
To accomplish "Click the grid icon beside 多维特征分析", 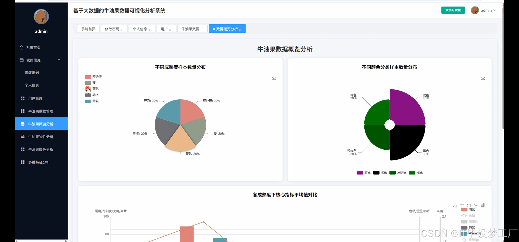I will (x=23, y=162).
